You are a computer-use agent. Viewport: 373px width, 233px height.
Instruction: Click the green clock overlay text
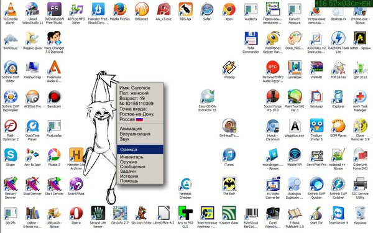click(344, 3)
